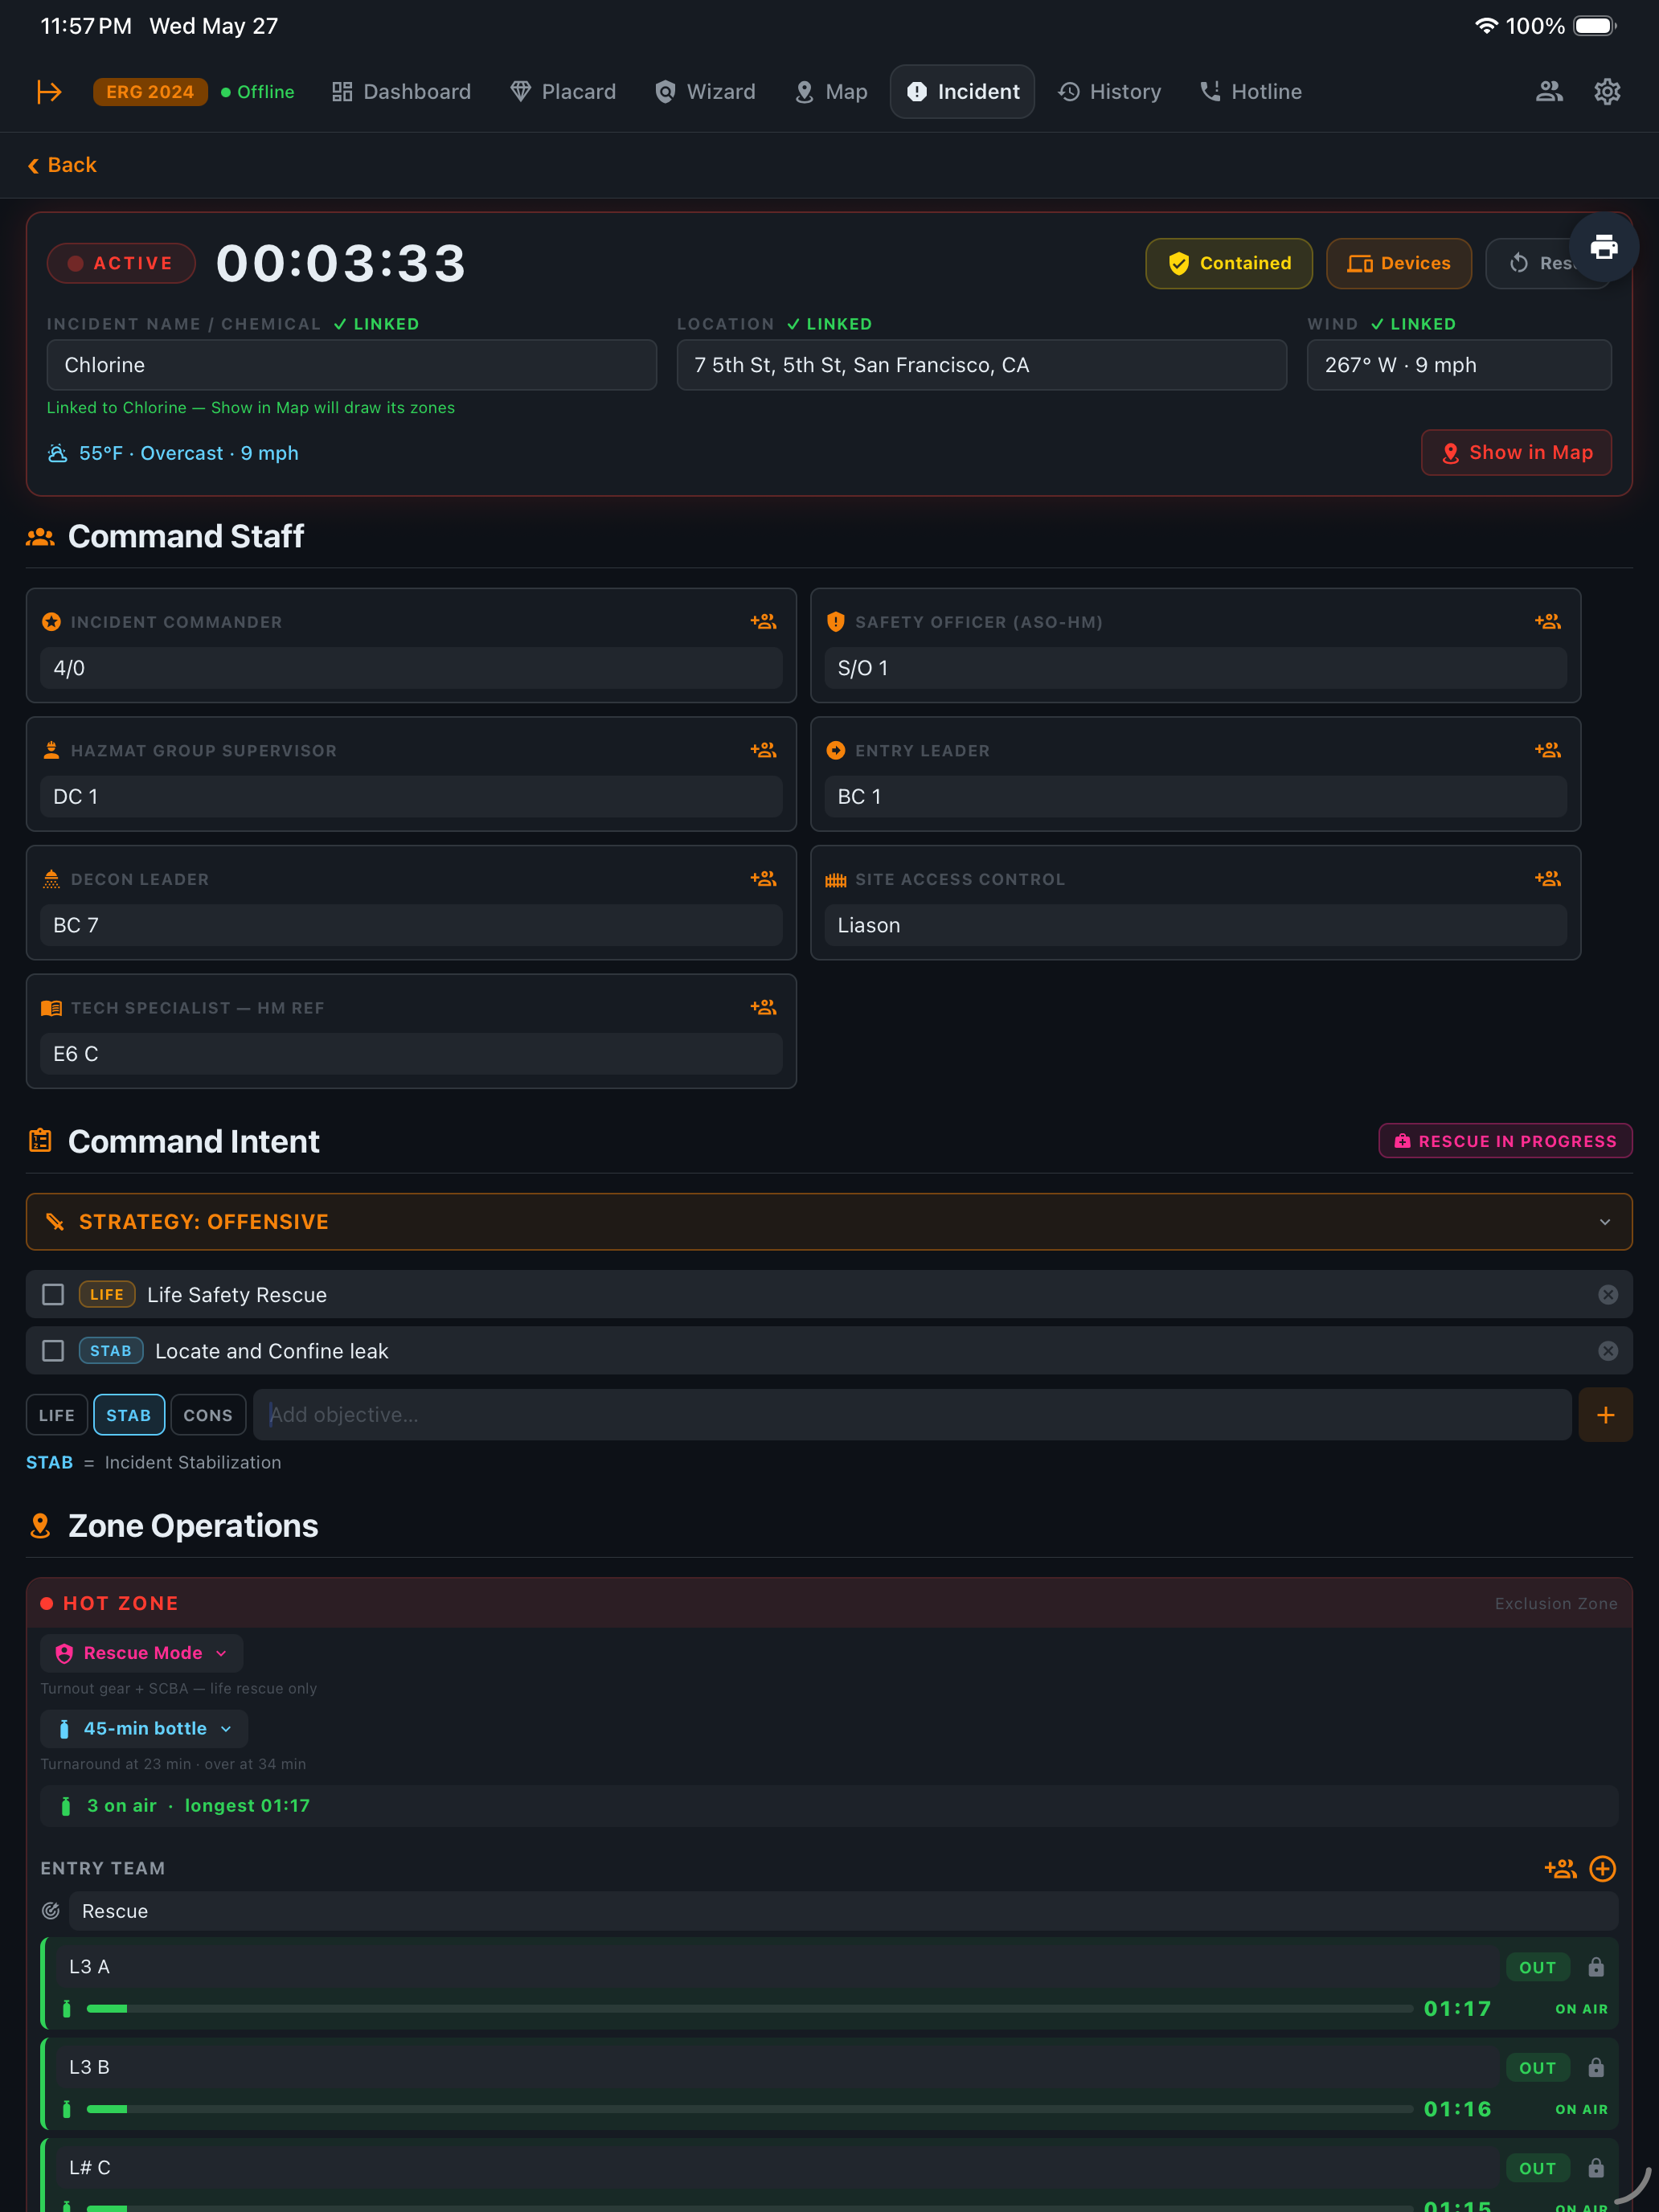Open settings gear in top bar
Viewport: 1659px width, 2212px height.
coord(1606,92)
